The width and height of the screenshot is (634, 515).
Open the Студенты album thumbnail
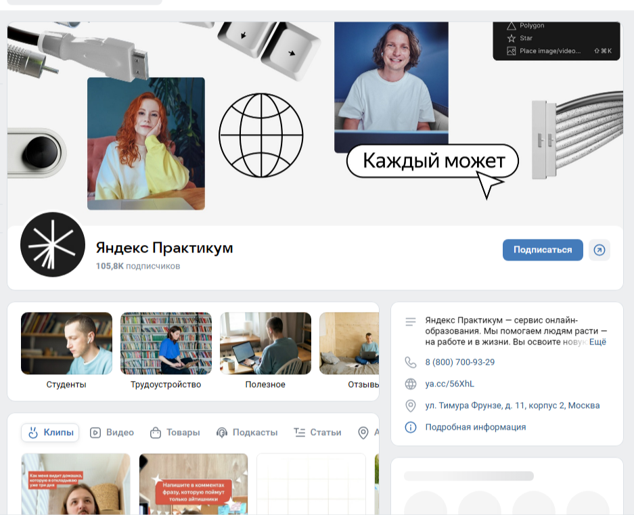point(67,343)
